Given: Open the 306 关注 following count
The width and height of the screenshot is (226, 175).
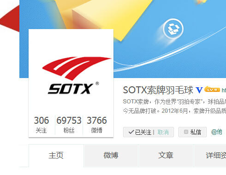Looking at the screenshot, I should pos(42,125).
